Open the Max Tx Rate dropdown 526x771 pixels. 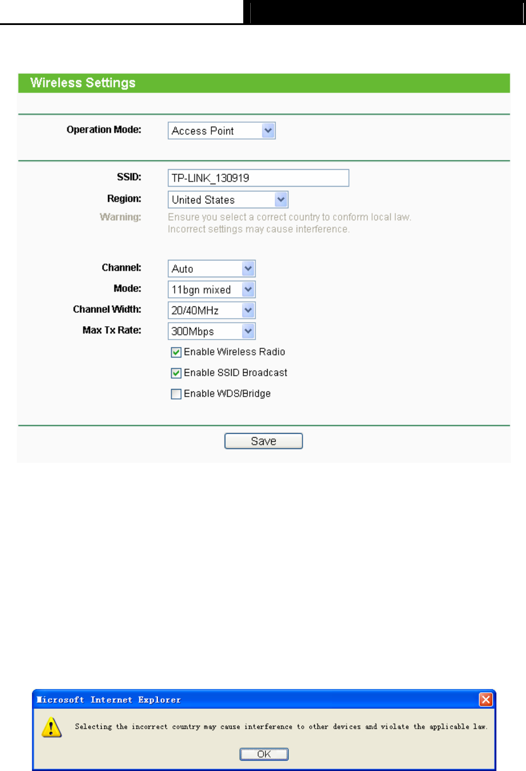click(x=211, y=331)
